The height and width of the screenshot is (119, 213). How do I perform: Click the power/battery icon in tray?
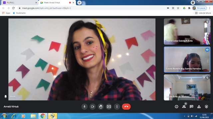pyautogui.click(x=188, y=116)
